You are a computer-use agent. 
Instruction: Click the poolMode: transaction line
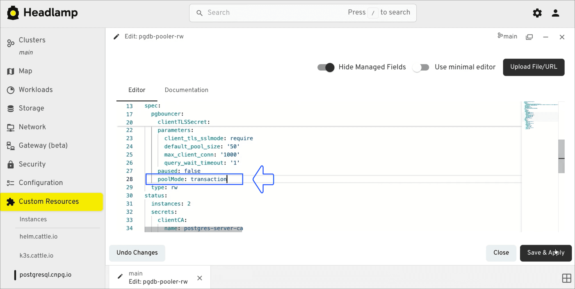[x=192, y=179]
